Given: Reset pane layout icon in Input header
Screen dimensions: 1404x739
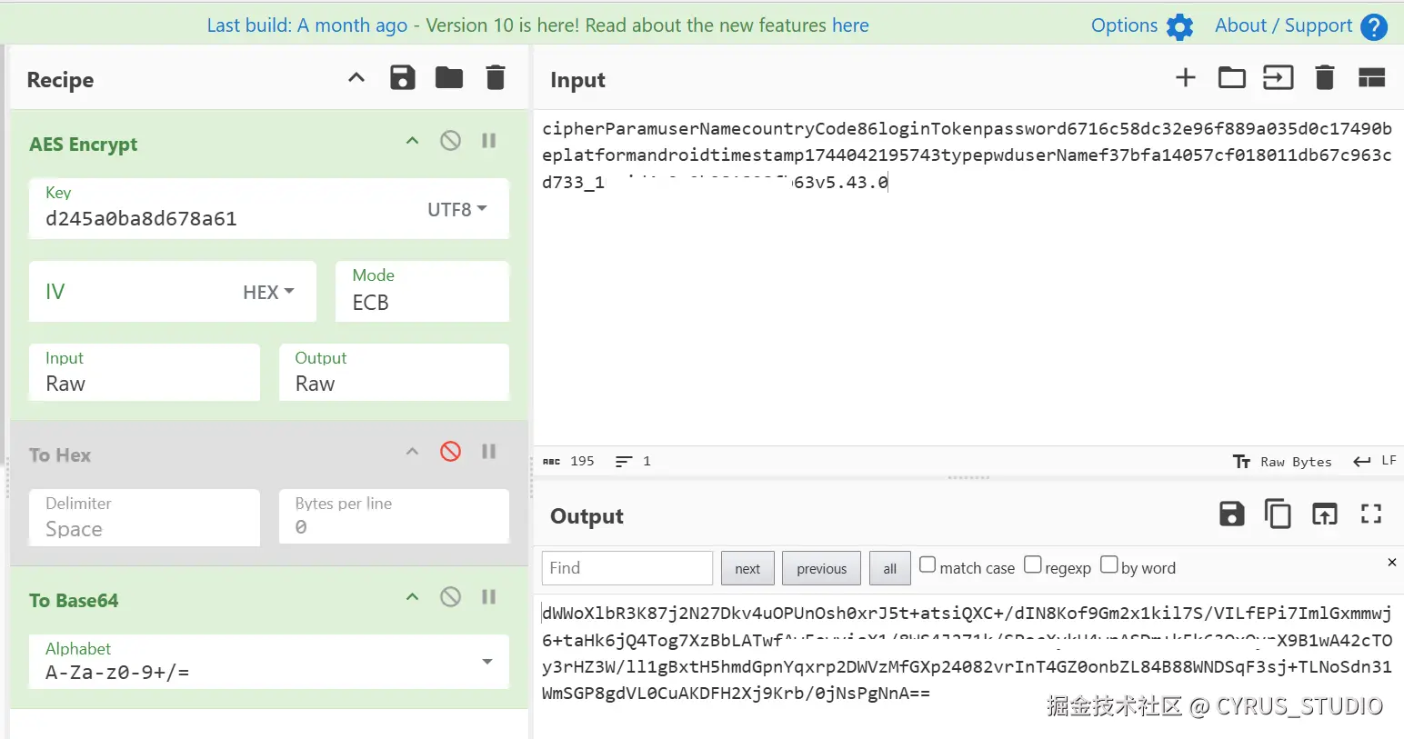Looking at the screenshot, I should 1371,78.
